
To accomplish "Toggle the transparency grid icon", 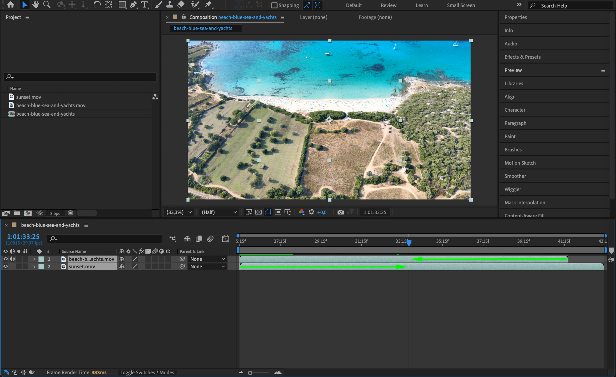I will click(x=258, y=212).
